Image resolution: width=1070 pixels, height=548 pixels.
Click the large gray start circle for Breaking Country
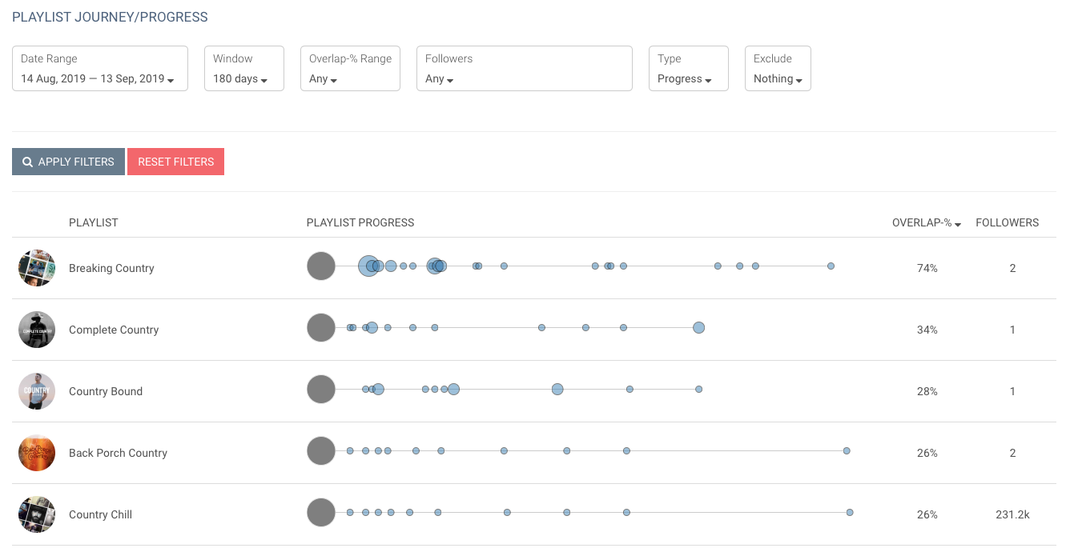(321, 266)
